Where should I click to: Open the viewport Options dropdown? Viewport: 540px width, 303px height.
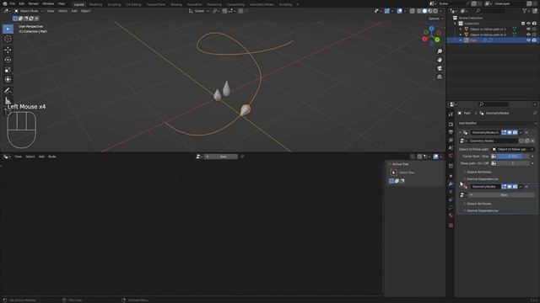[435, 19]
